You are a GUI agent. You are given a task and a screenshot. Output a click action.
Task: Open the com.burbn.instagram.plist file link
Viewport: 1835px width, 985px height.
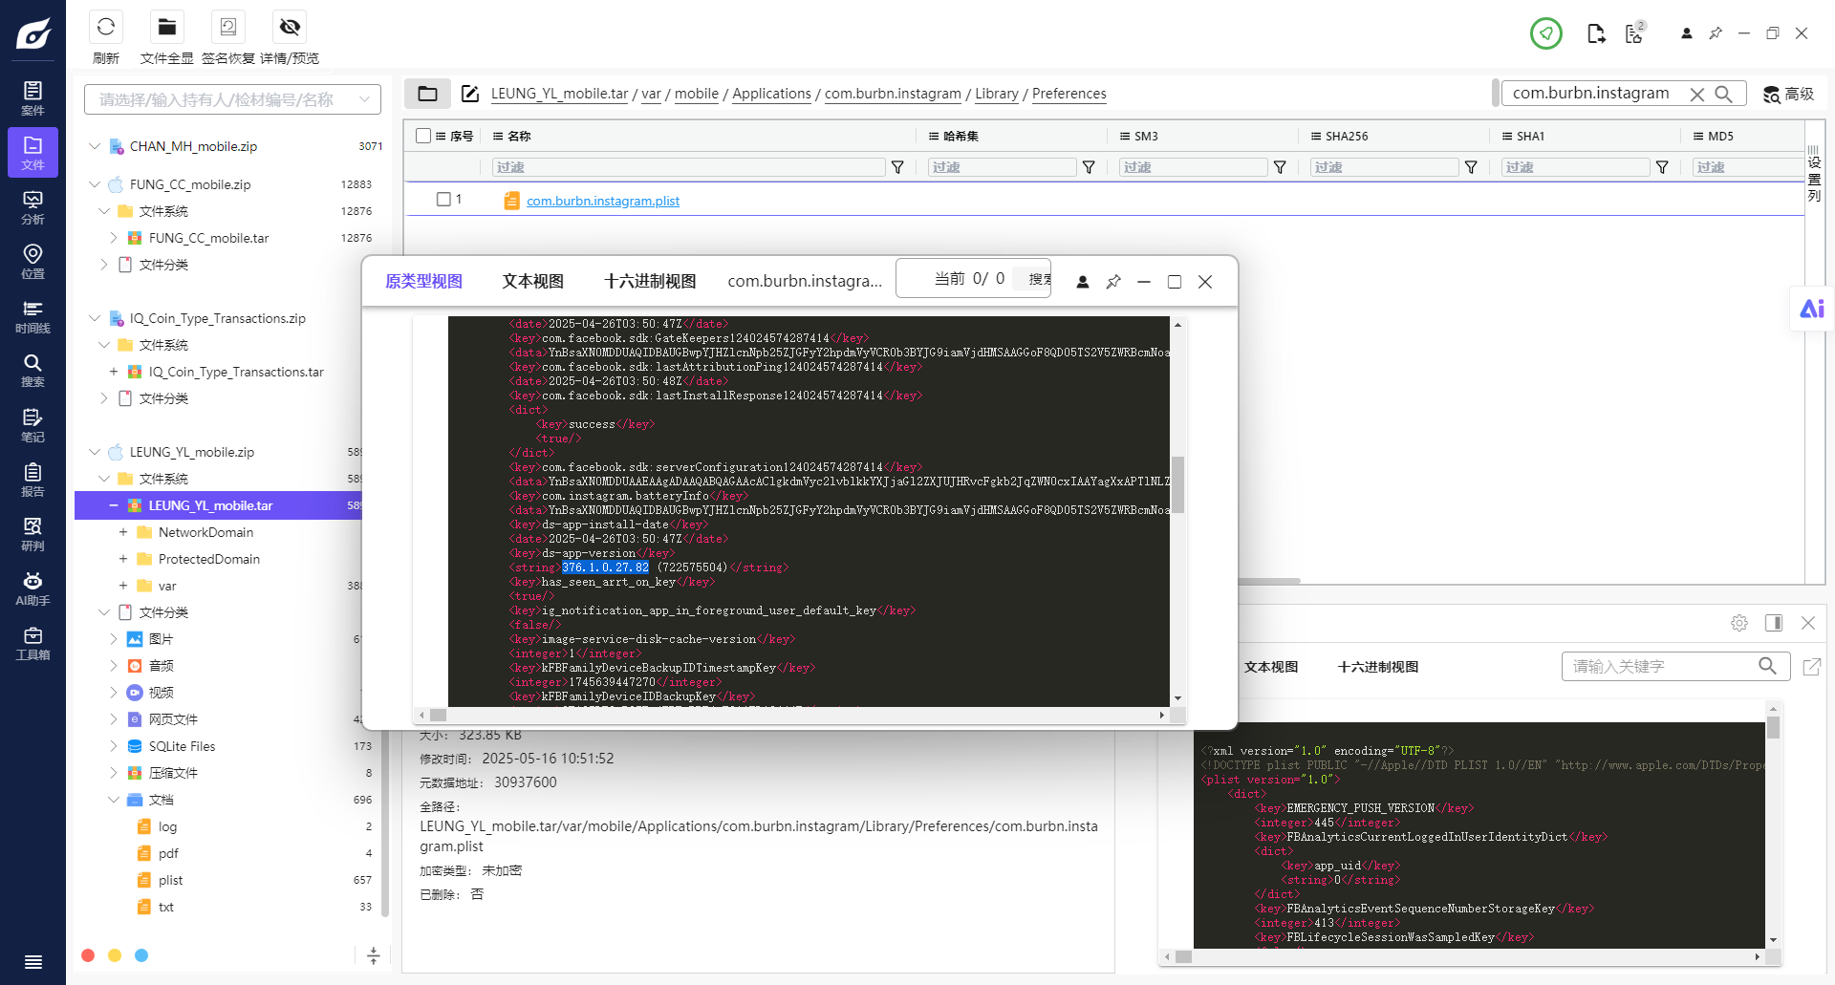point(603,201)
